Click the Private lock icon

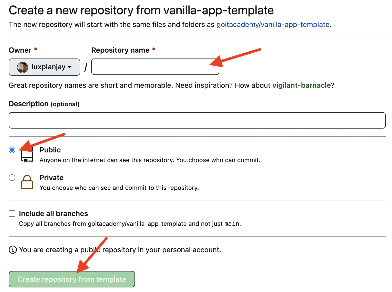pyautogui.click(x=27, y=182)
